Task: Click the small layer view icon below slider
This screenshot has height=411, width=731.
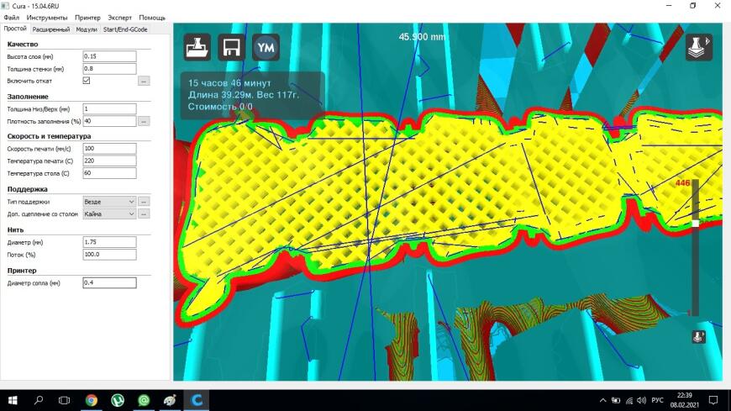Action: (698, 336)
